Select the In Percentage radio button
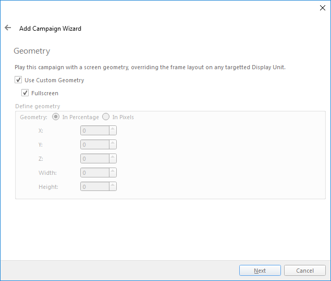The width and height of the screenshot is (331, 281). pyautogui.click(x=56, y=117)
